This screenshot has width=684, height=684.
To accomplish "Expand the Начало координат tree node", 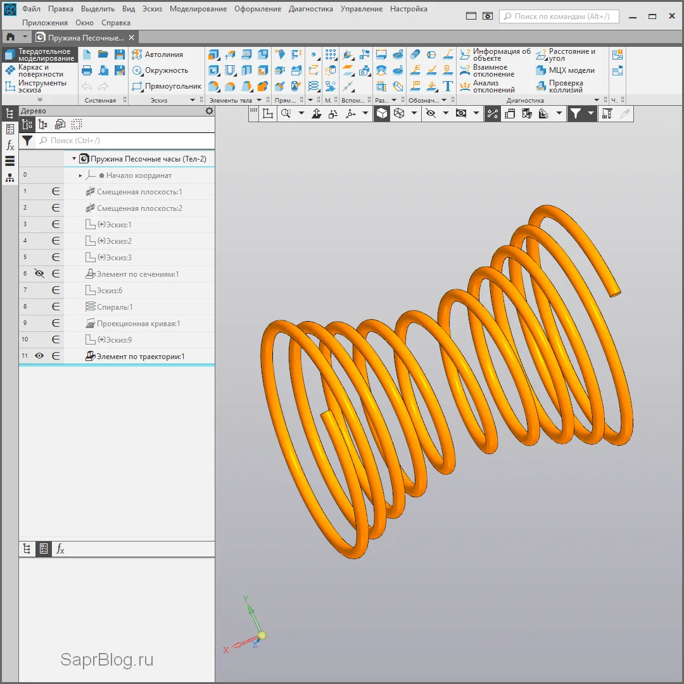I will point(80,175).
